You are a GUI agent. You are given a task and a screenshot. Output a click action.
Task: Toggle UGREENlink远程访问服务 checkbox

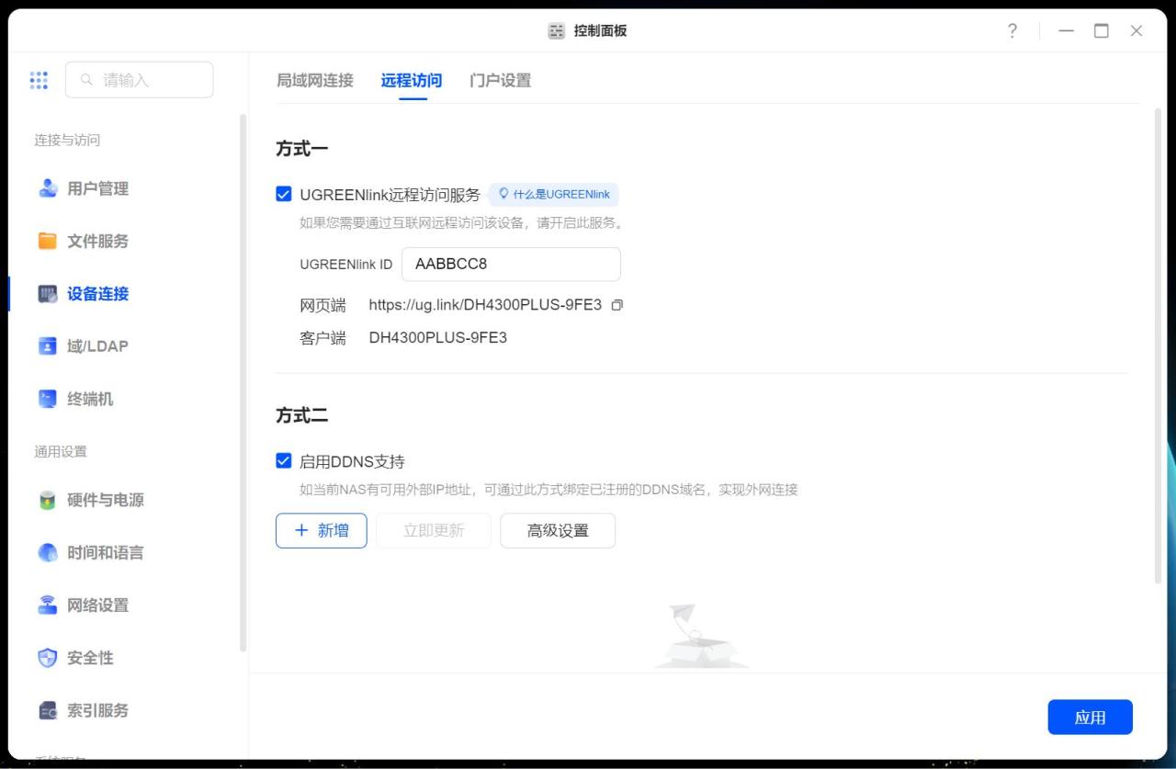pyautogui.click(x=284, y=194)
